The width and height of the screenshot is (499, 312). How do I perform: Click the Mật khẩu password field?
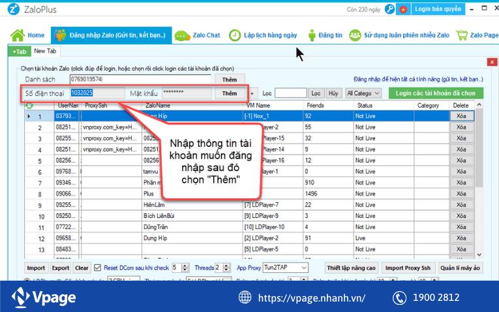(187, 93)
